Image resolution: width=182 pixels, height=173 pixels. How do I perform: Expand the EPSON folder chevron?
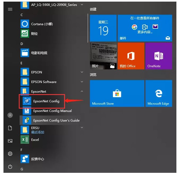(x=82, y=72)
